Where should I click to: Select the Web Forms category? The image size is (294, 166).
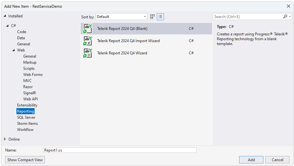pyautogui.click(x=33, y=75)
